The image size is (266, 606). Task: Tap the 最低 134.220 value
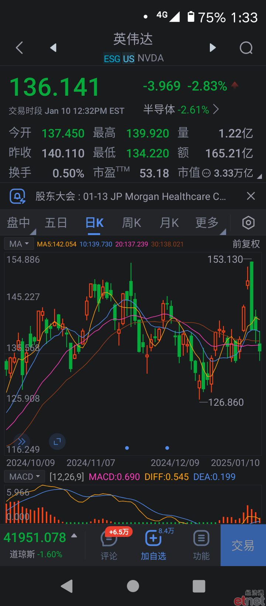pos(148,153)
